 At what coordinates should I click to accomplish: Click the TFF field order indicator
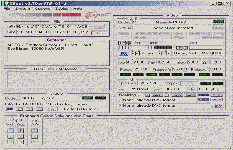coord(151,74)
